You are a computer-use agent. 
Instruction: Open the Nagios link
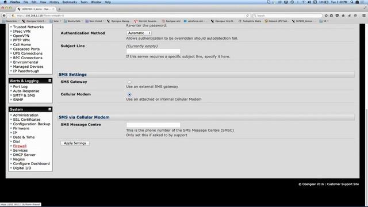pos(19,159)
